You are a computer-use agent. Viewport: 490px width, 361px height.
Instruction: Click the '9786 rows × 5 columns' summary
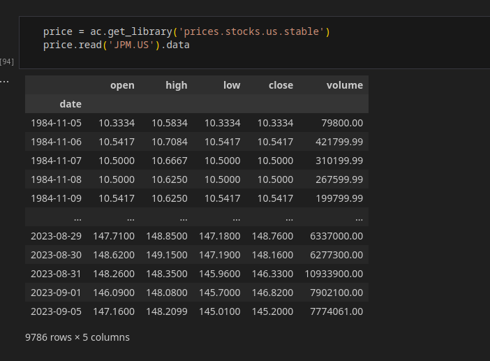coord(77,337)
